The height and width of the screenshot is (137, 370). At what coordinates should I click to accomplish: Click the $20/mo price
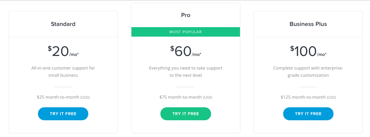60,52
